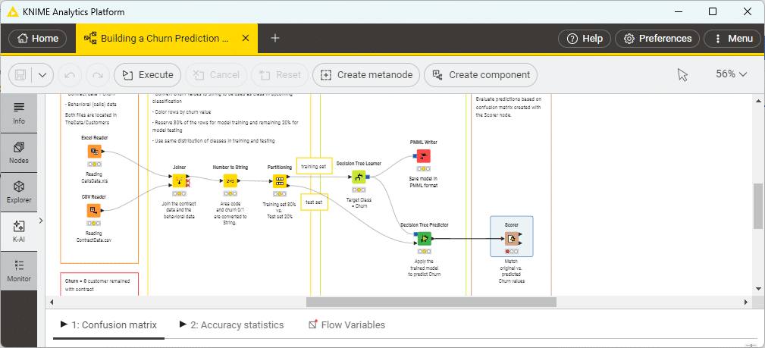The image size is (765, 348).
Task: Click the Execute button
Action: tap(148, 75)
